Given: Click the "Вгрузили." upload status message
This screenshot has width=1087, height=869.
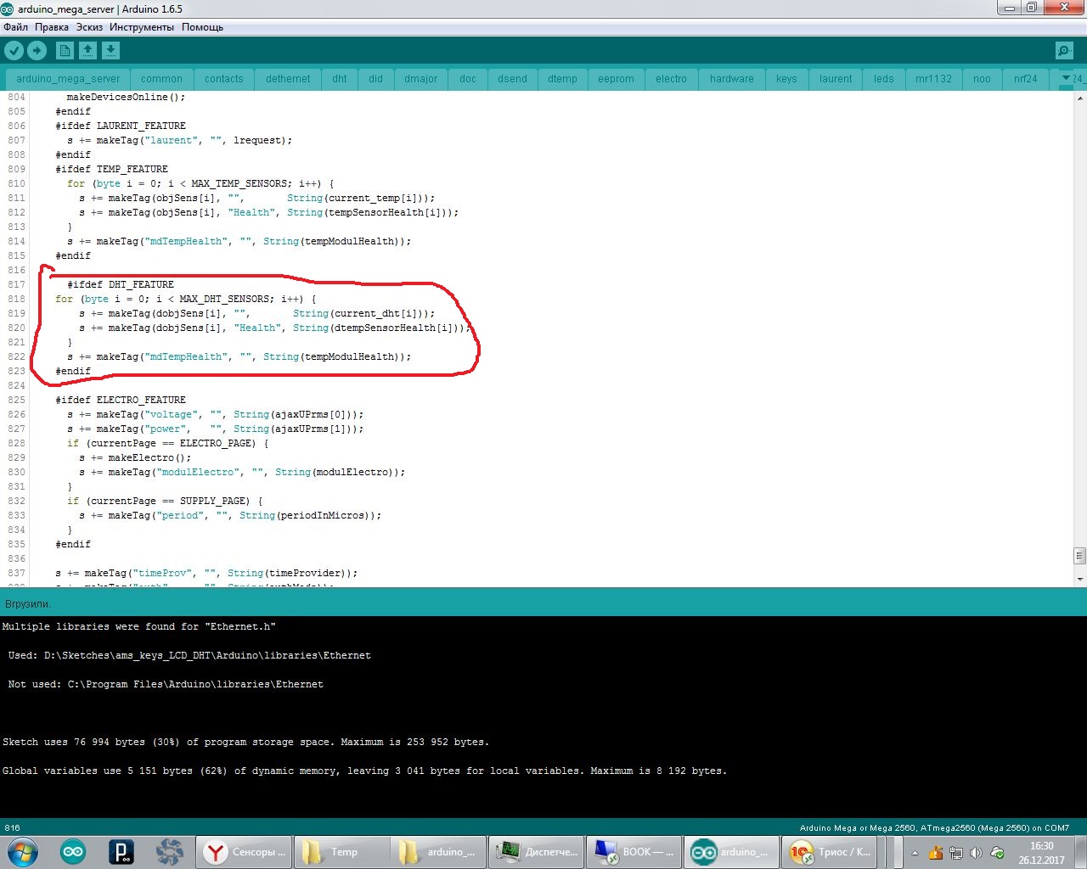Looking at the screenshot, I should (x=28, y=604).
